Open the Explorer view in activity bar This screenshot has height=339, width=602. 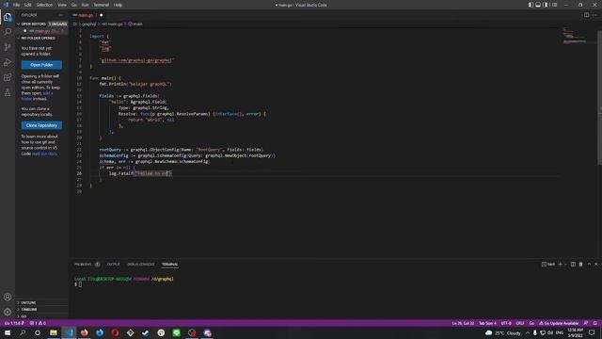[x=8, y=17]
